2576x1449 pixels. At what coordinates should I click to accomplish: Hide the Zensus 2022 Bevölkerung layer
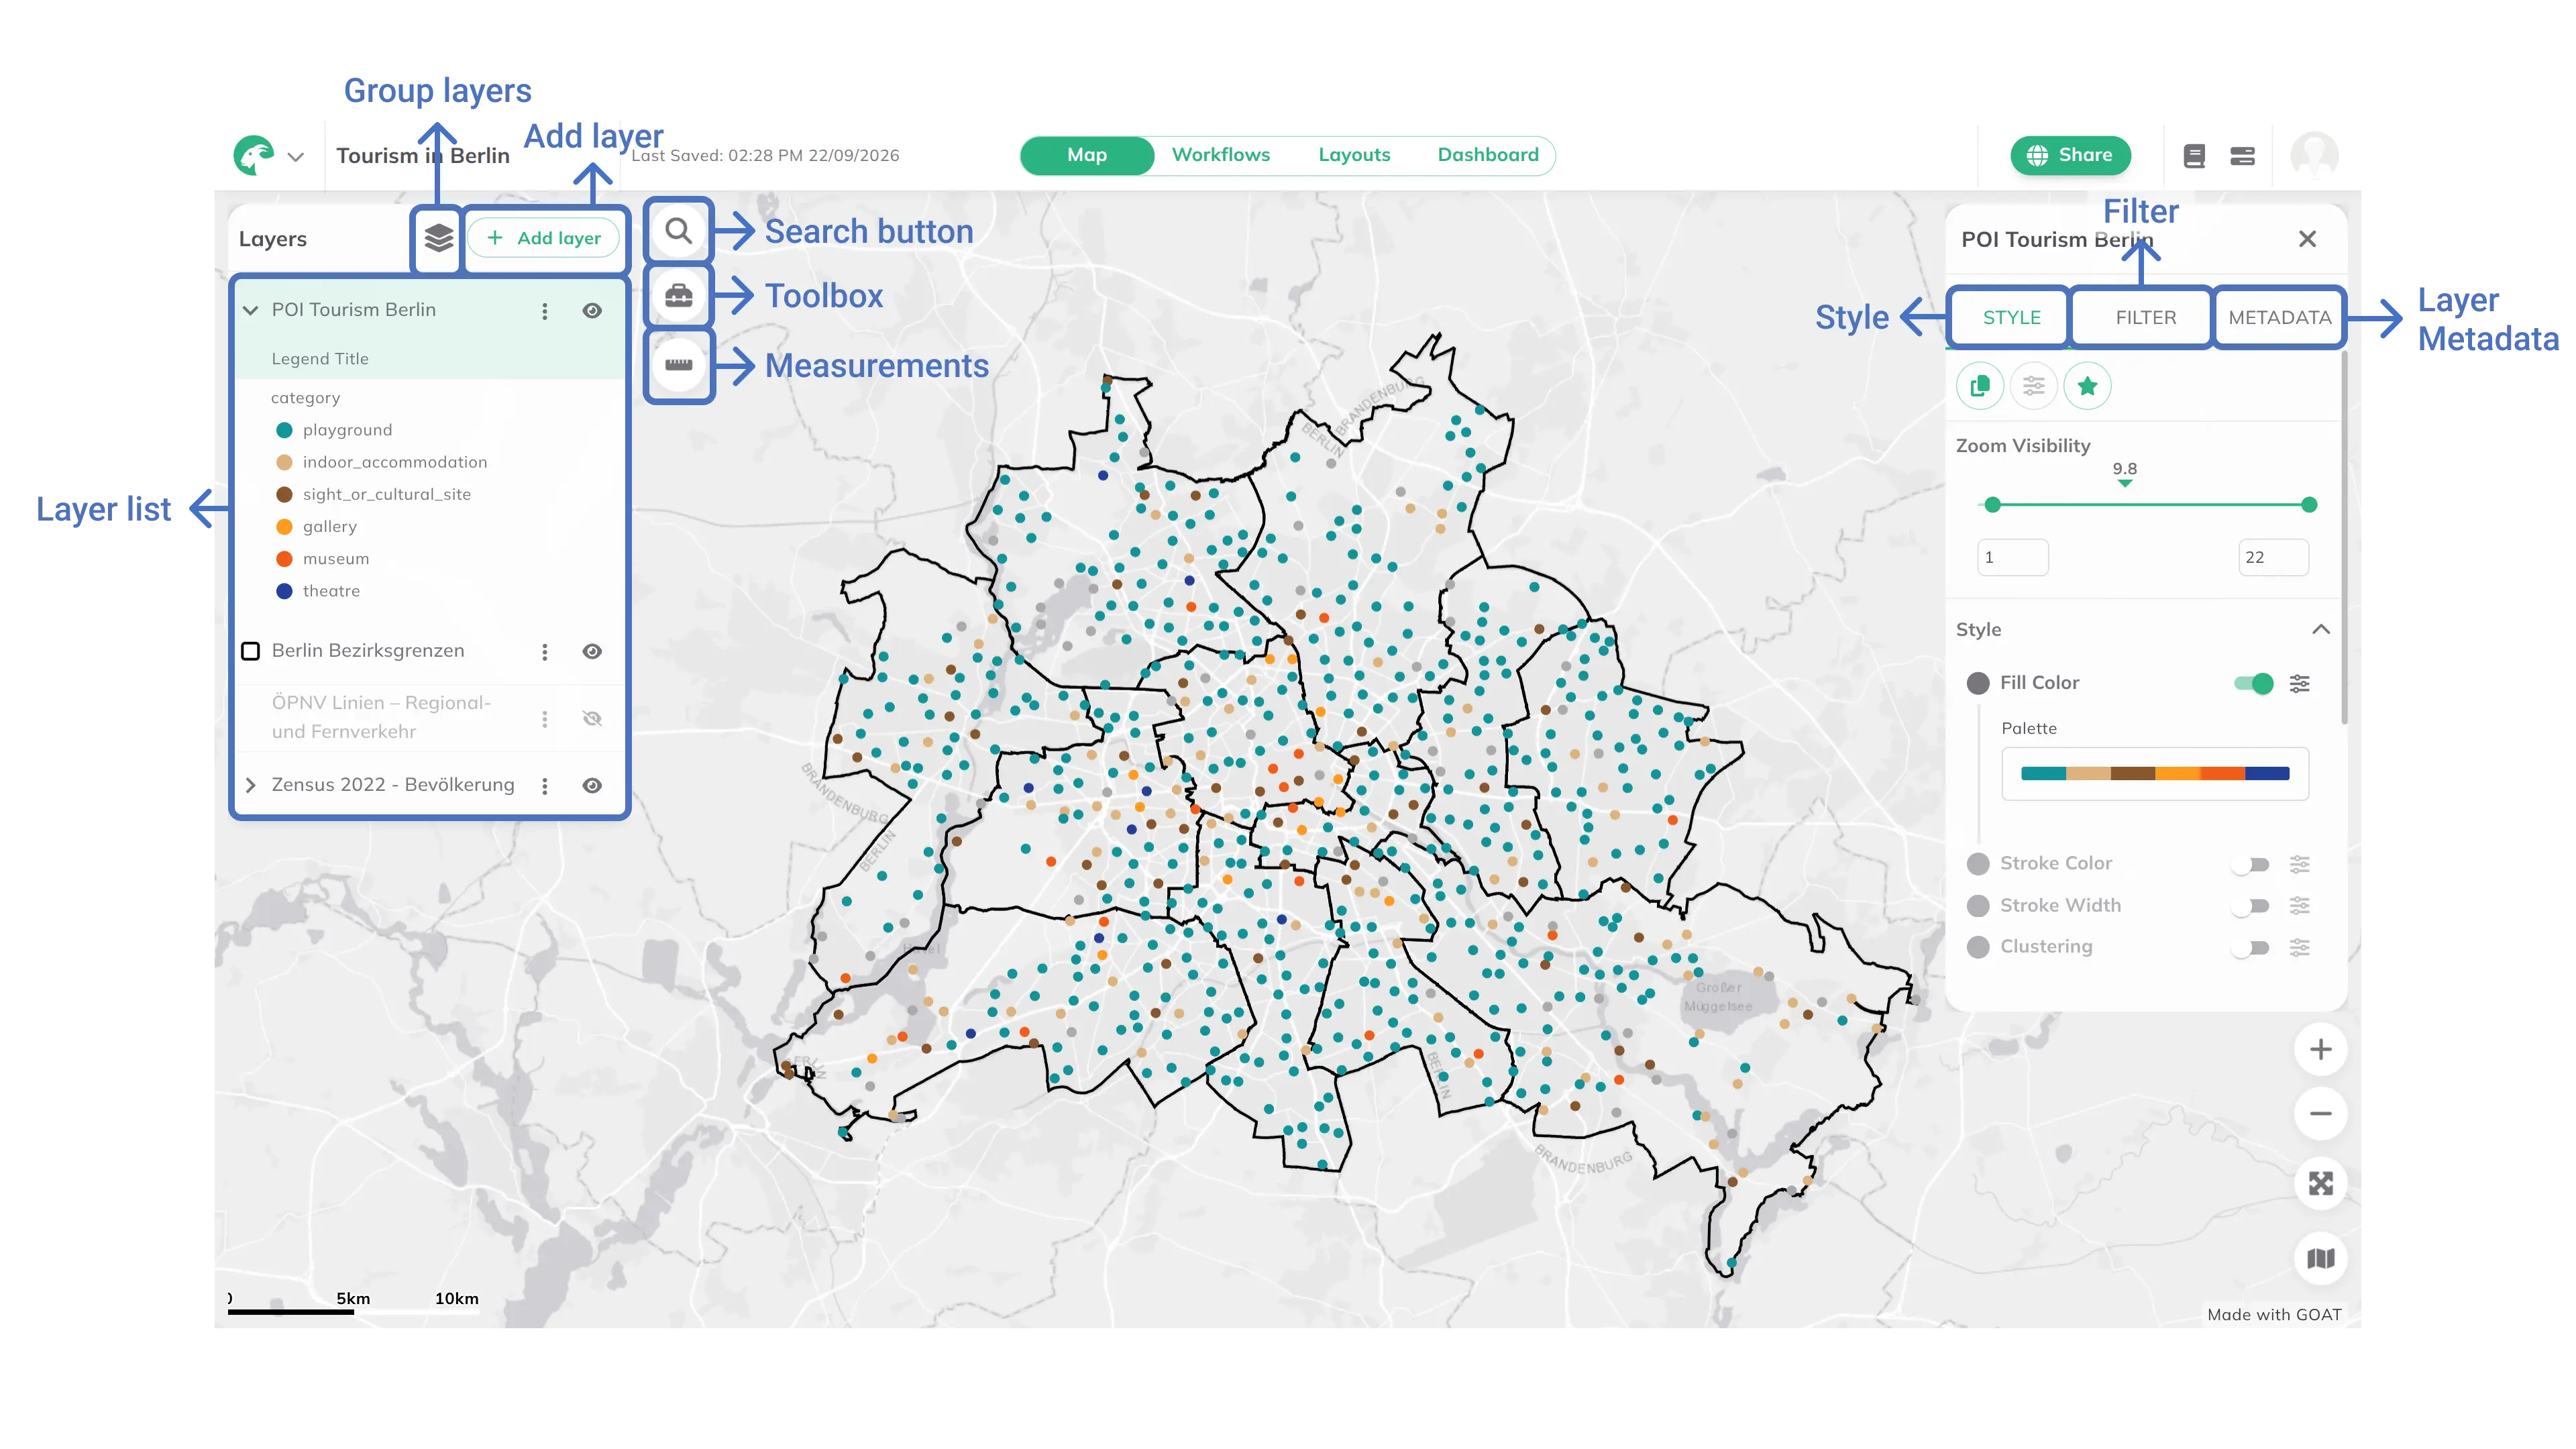pyautogui.click(x=592, y=786)
